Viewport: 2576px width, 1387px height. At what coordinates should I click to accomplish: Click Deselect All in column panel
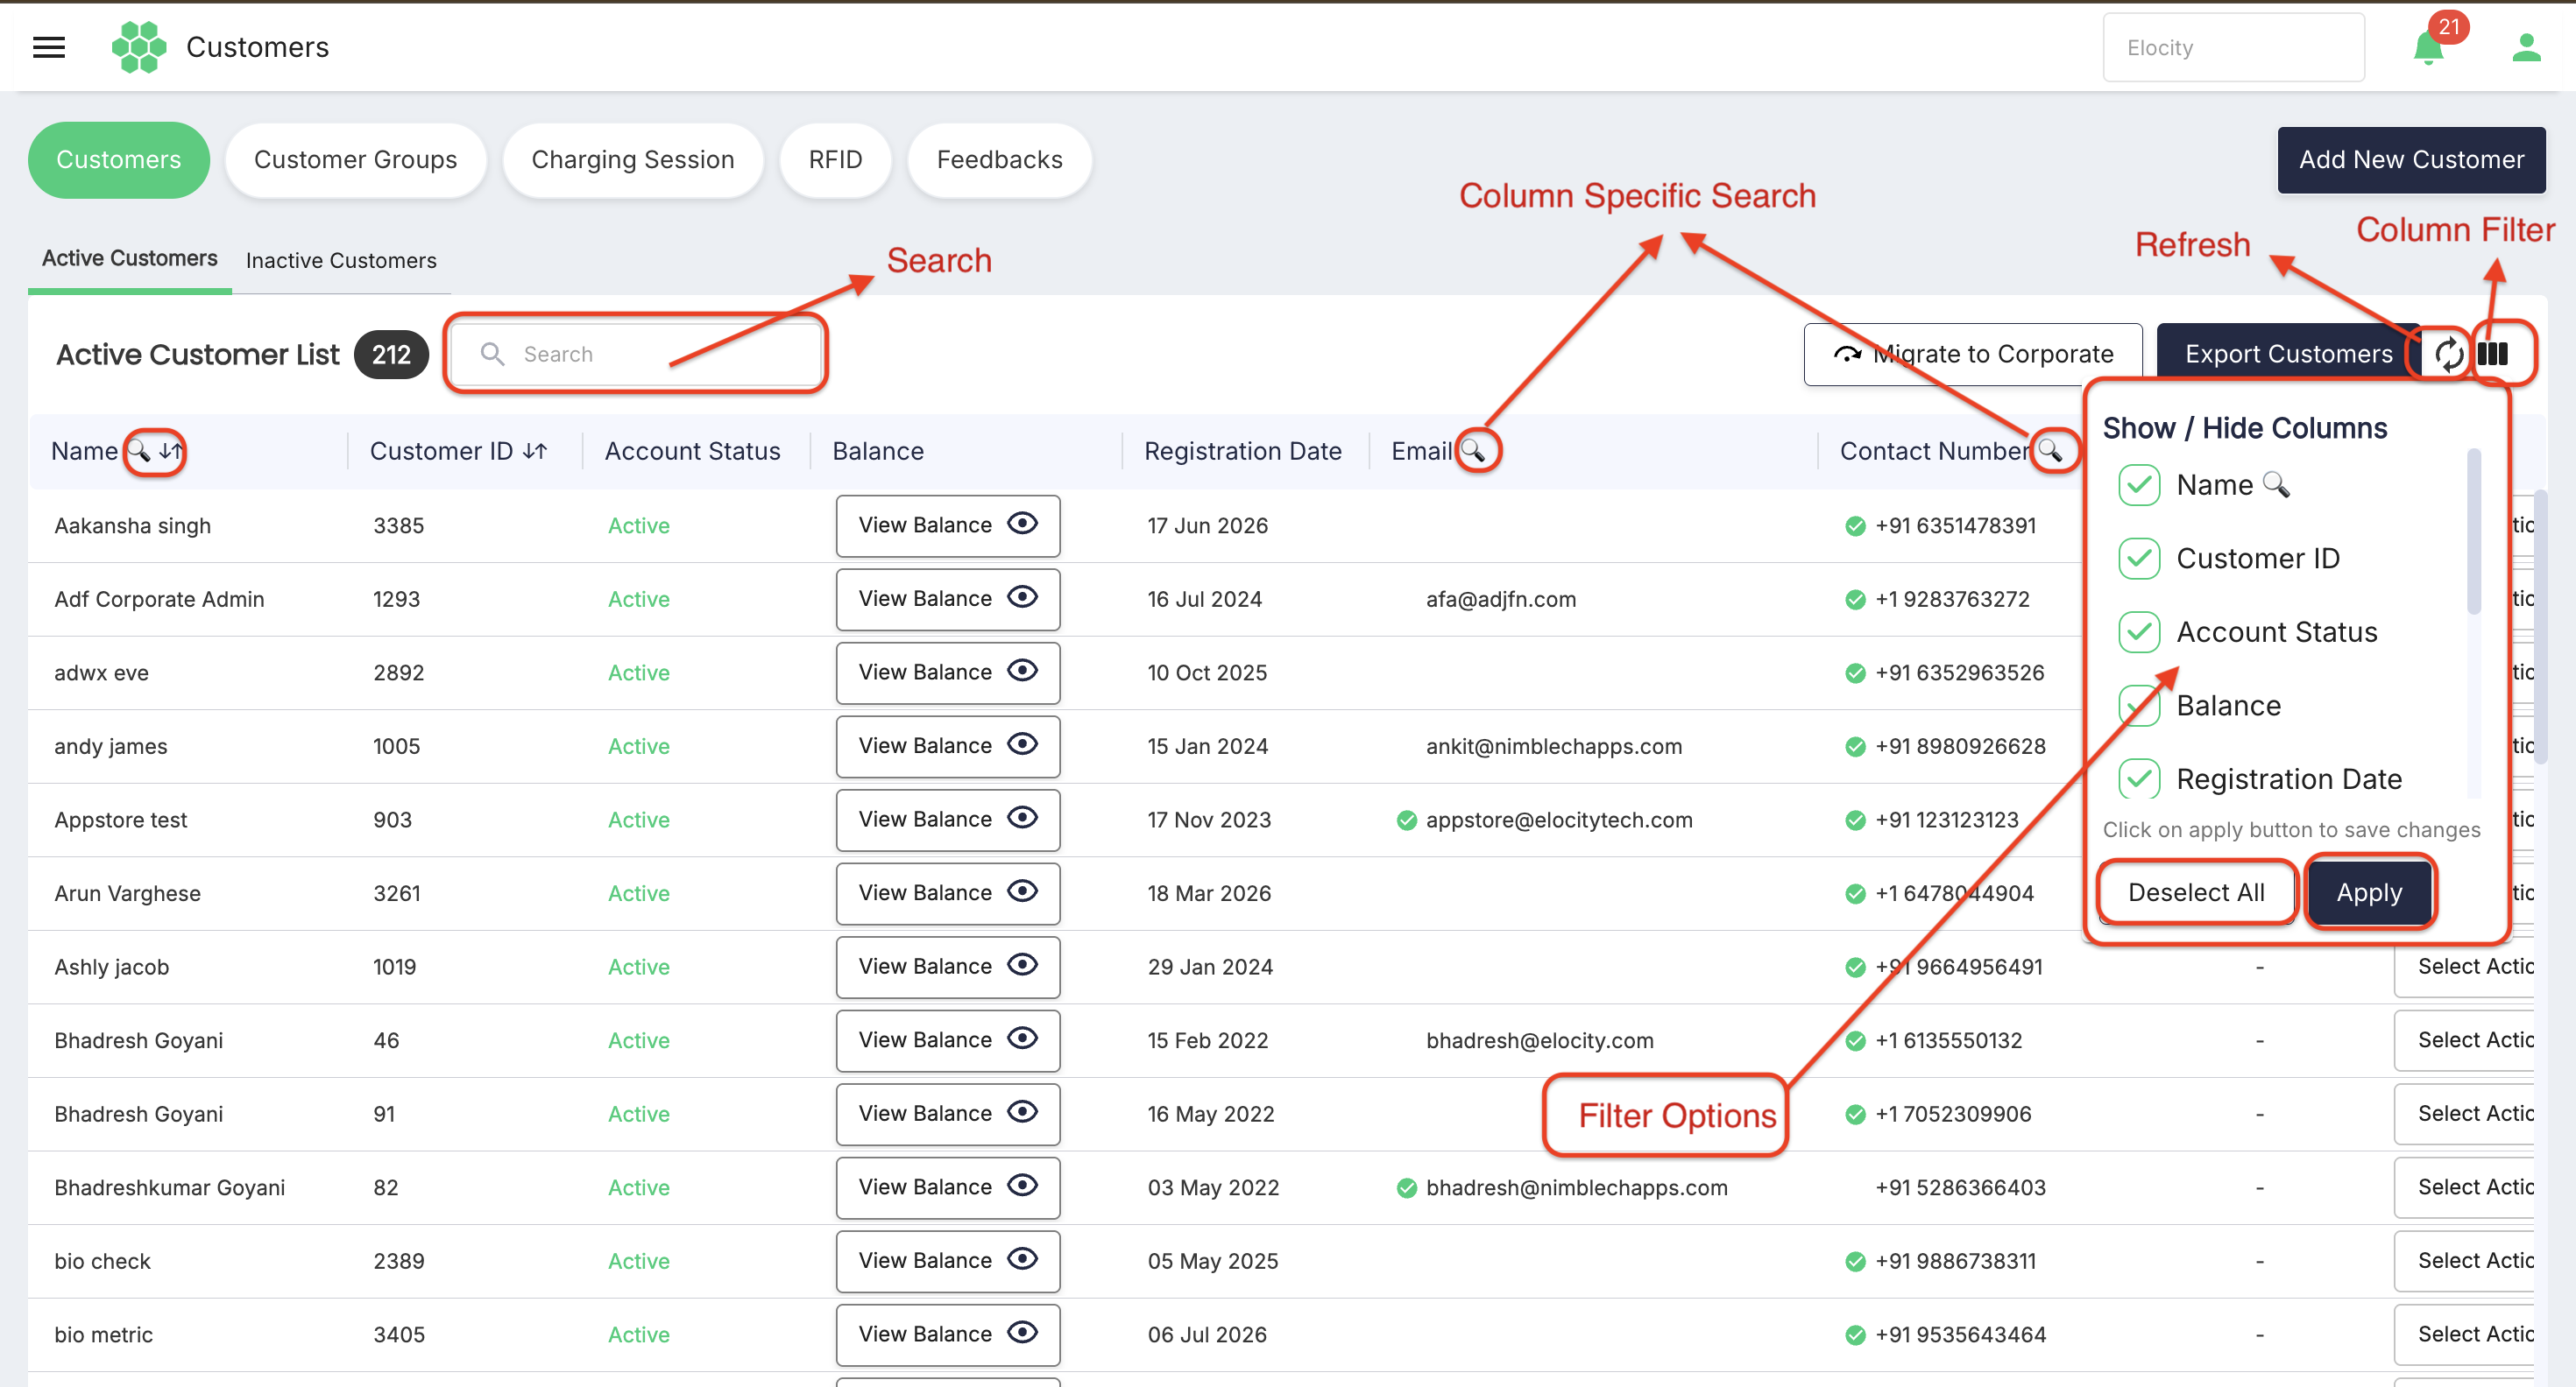[x=2196, y=892]
